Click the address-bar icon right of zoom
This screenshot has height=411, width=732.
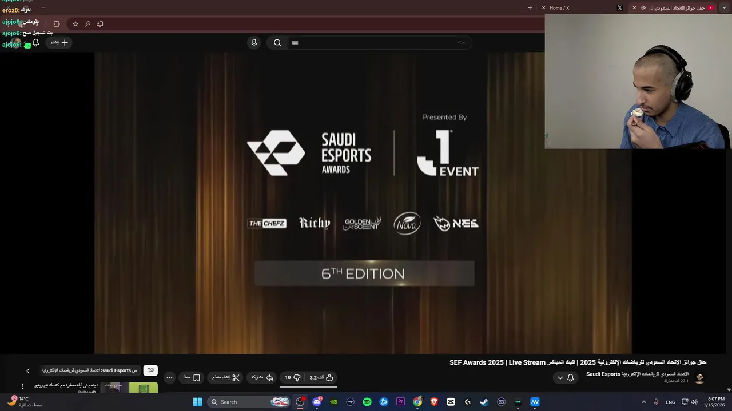tap(100, 23)
